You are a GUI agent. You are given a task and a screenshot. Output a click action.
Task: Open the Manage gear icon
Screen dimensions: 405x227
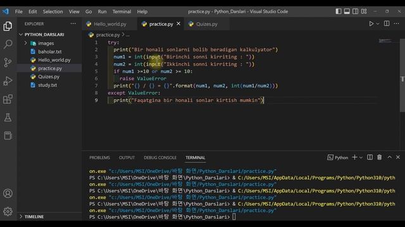pyautogui.click(x=8, y=211)
